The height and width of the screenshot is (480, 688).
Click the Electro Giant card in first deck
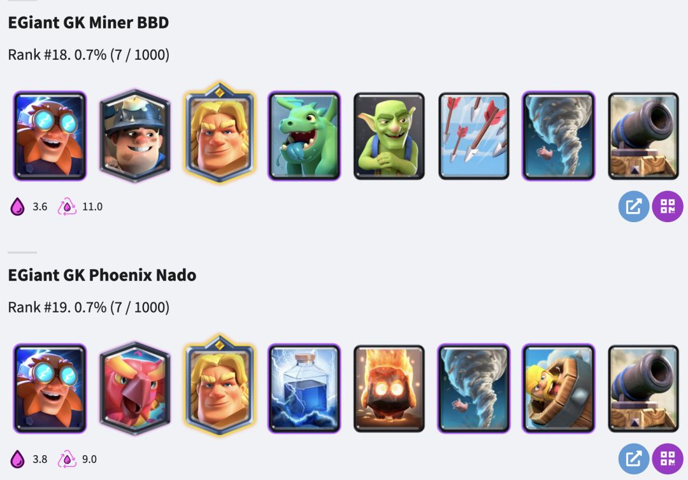50,136
